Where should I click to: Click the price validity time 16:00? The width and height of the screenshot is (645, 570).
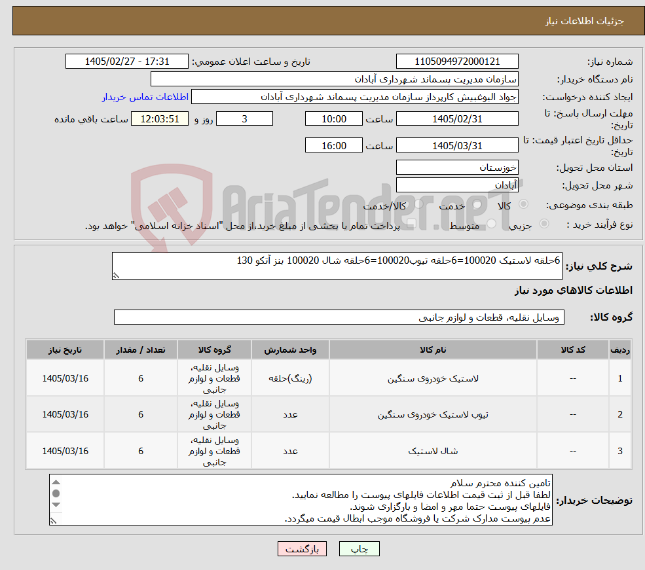(333, 145)
